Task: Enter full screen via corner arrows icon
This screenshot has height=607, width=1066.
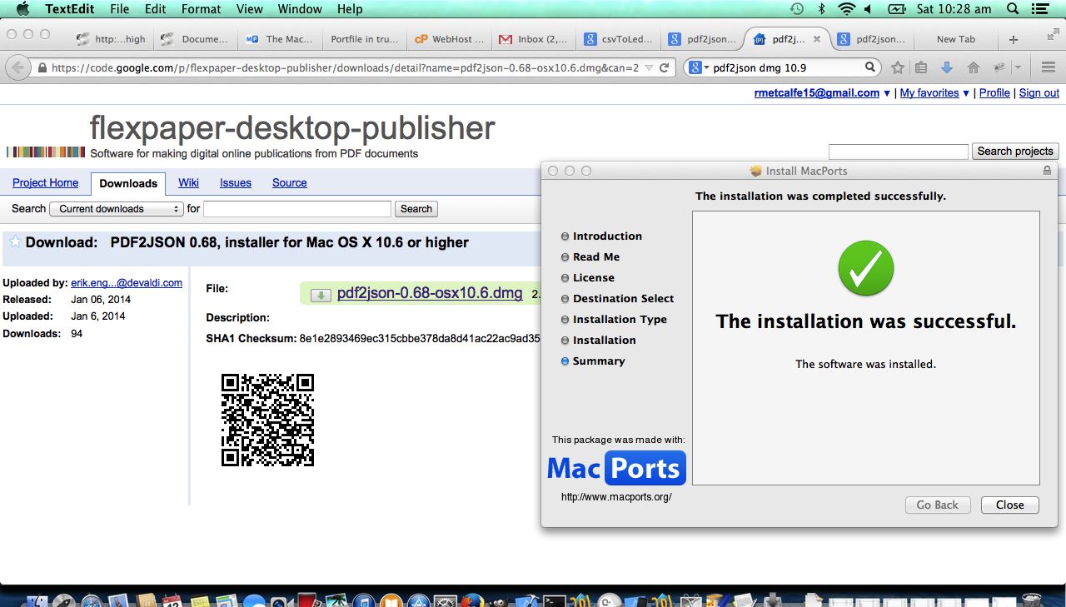Action: [1053, 35]
